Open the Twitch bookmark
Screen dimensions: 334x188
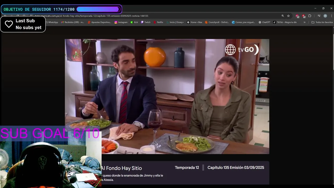(x=146, y=22)
